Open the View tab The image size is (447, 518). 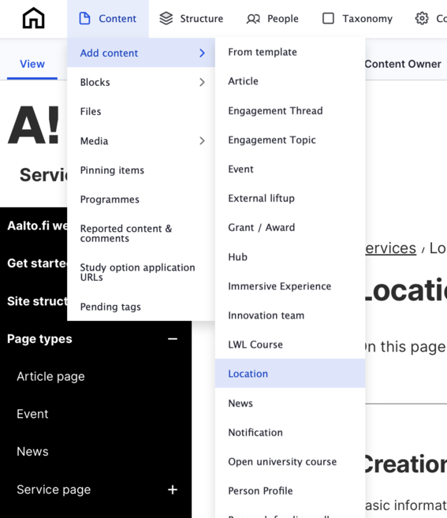32,64
